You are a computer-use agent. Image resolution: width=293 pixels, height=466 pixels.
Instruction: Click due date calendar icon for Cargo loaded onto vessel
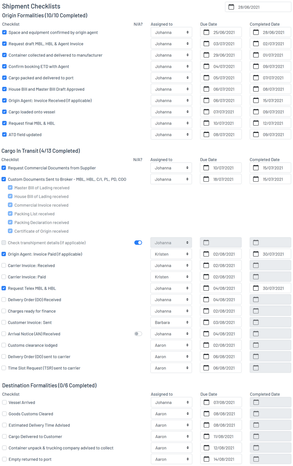206,112
